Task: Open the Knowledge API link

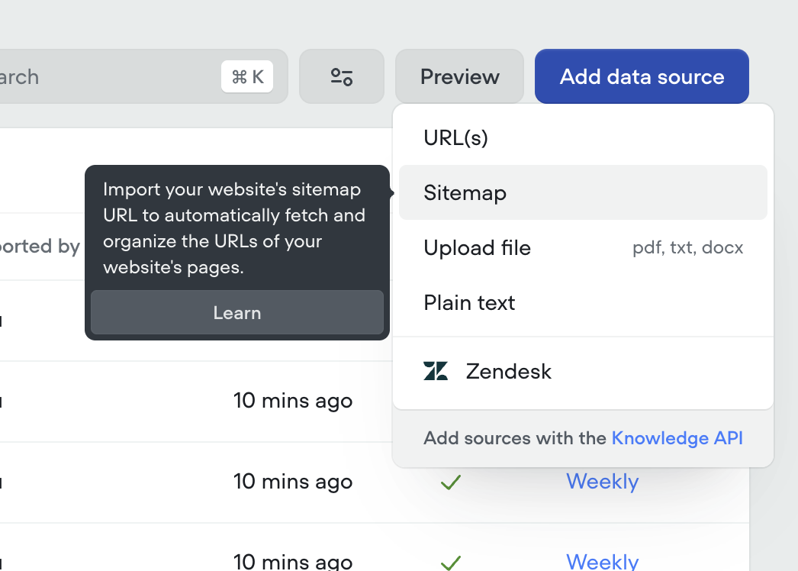Action: [x=677, y=438]
